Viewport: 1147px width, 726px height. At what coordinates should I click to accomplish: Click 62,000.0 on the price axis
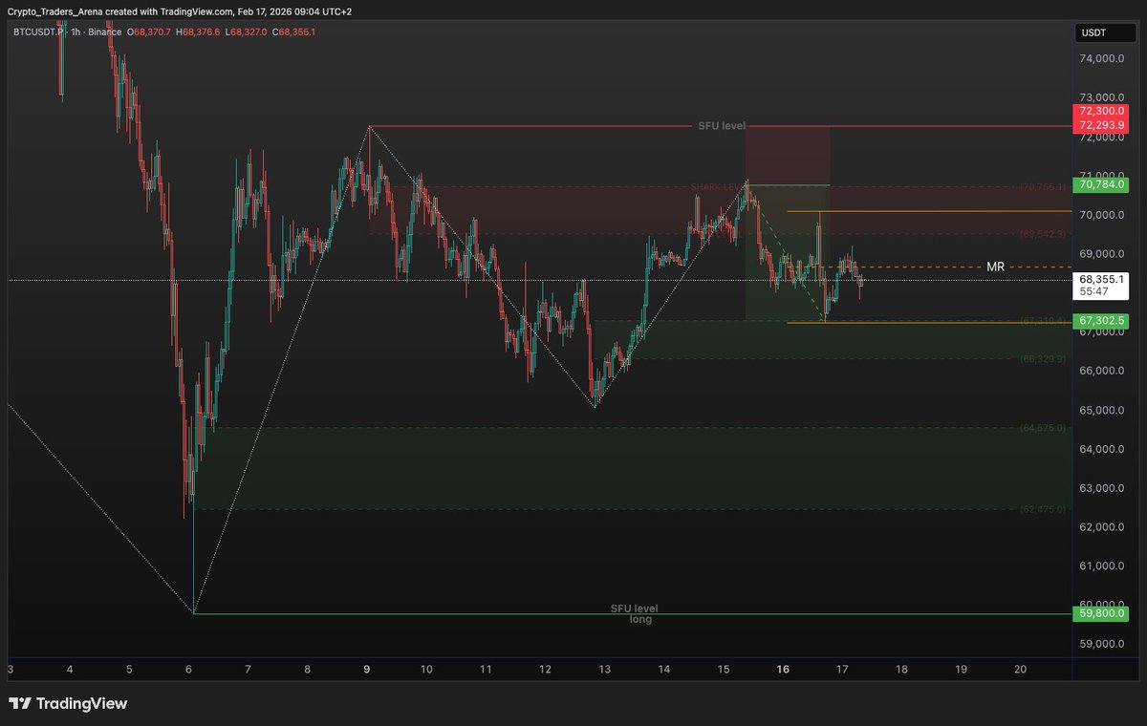(x=1101, y=527)
